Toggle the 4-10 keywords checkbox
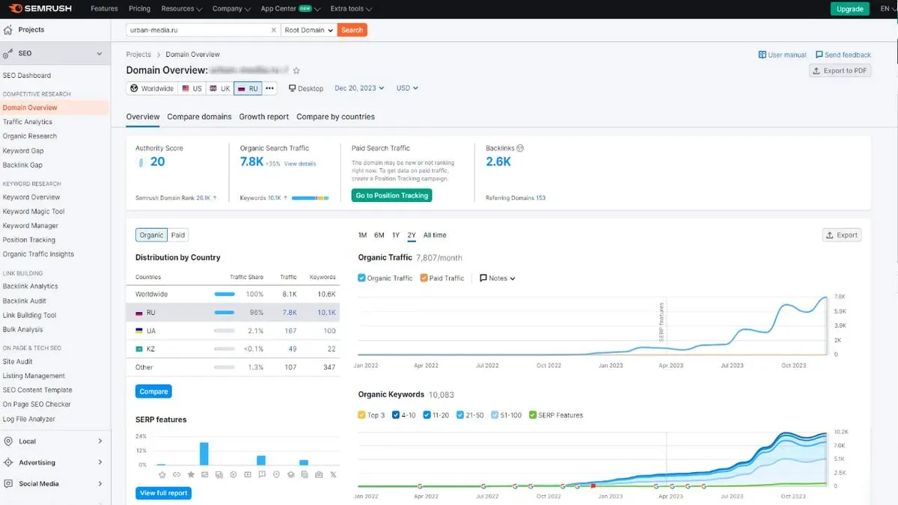This screenshot has width=898, height=505. coord(396,414)
